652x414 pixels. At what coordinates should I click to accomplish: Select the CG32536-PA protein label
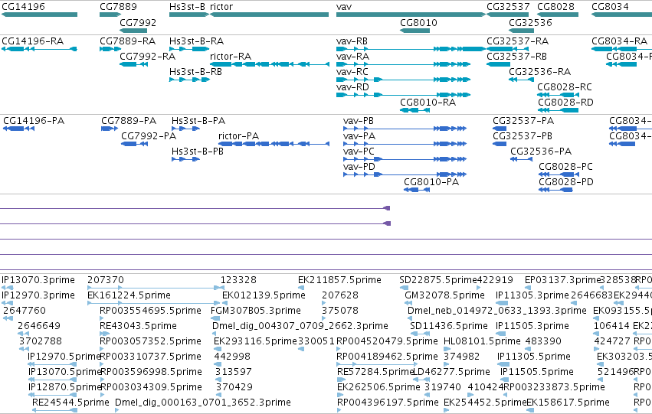(x=541, y=152)
